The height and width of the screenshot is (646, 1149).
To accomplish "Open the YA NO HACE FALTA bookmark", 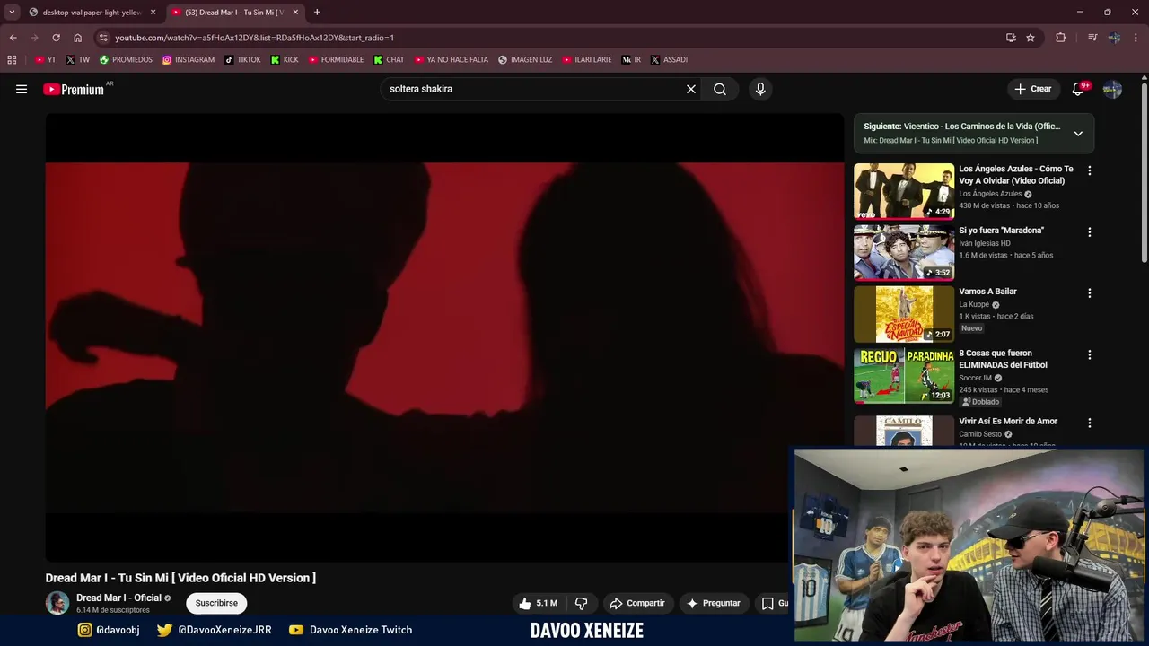I will coord(452,60).
